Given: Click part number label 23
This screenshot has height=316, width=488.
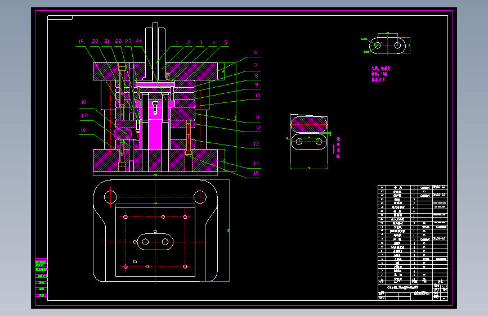Looking at the screenshot, I should pyautogui.click(x=128, y=42).
